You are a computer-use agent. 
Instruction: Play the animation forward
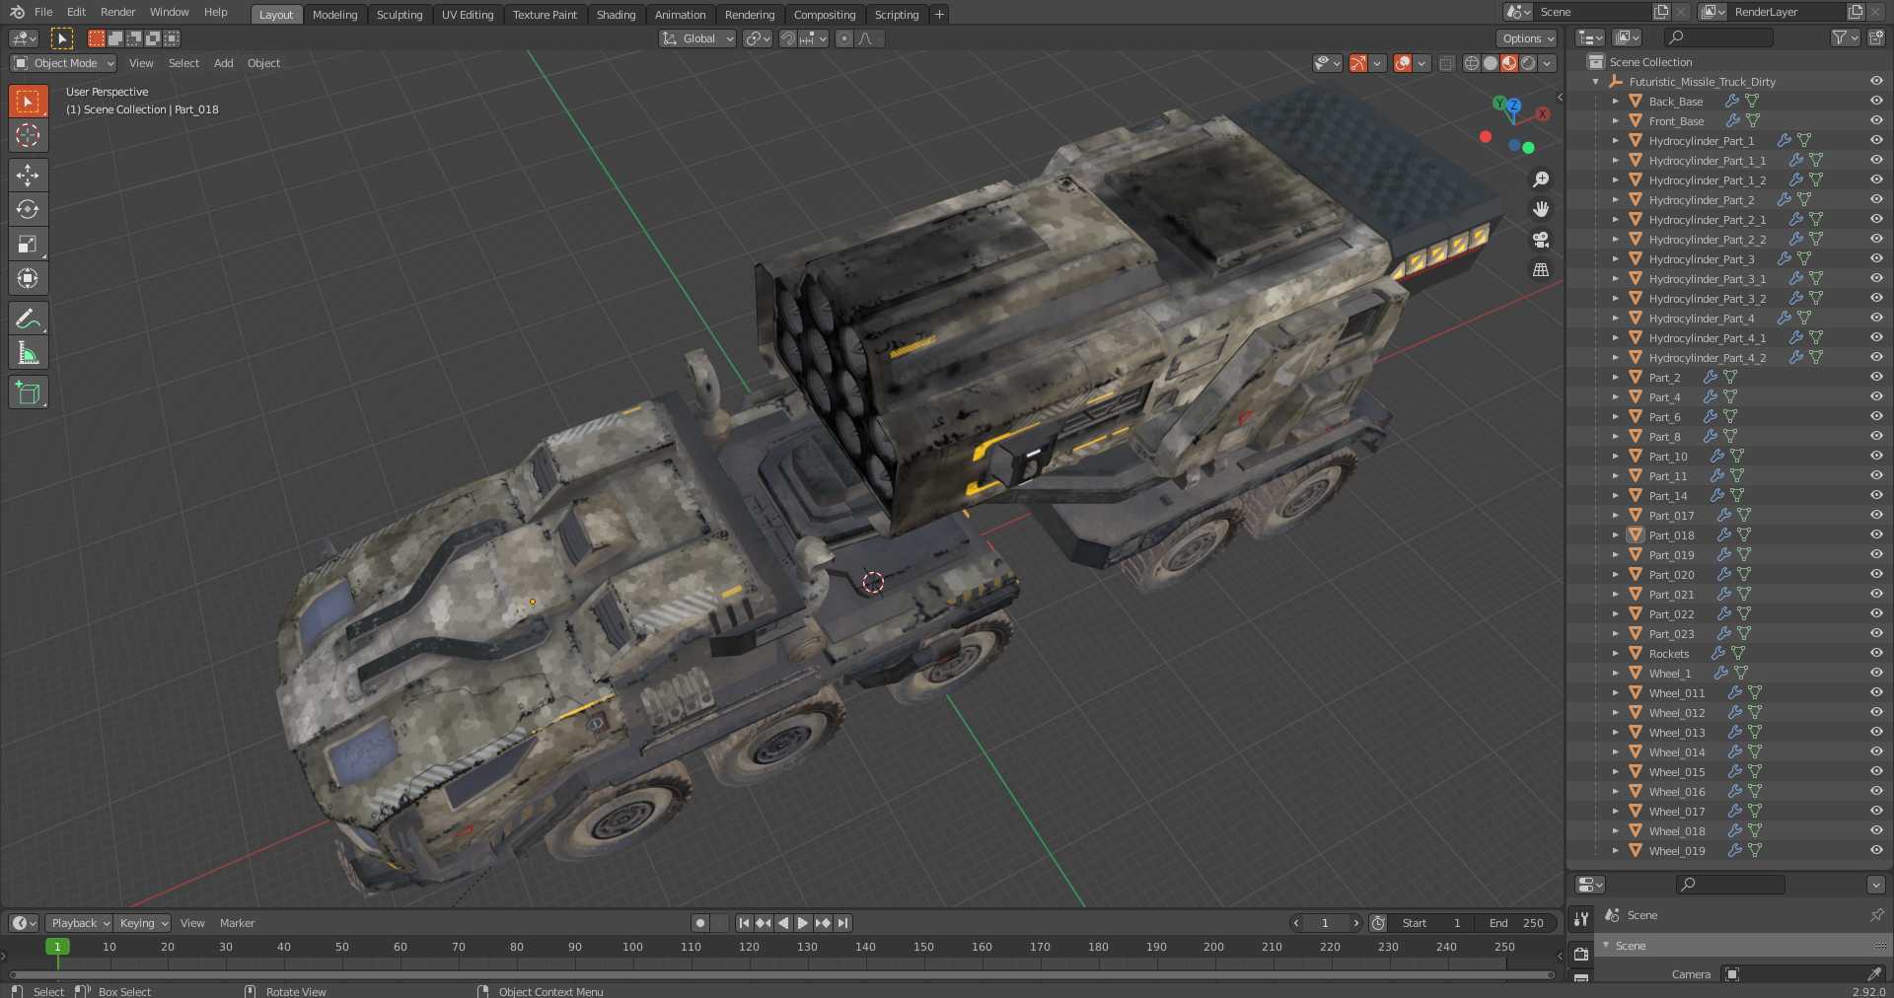coord(803,923)
